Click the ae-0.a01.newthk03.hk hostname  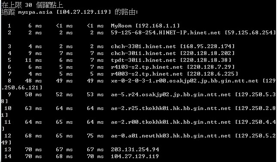click(x=171, y=136)
